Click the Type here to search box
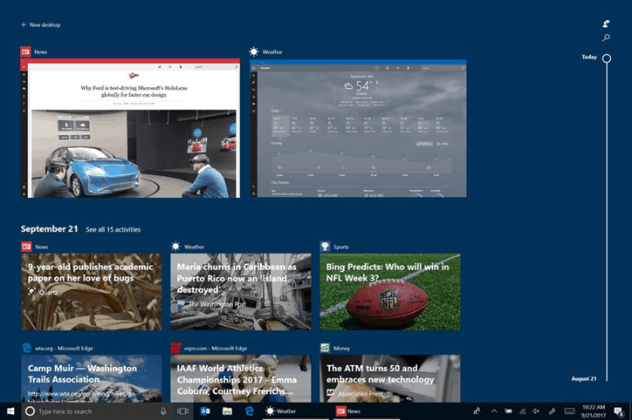 [97, 411]
